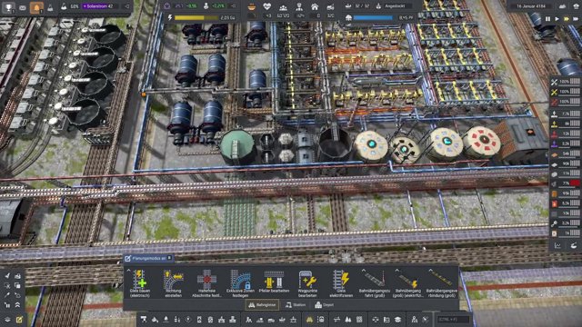Expand Bahnübergangsverbindung variants chevron
This screenshot has width=582, height=327.
coord(430,271)
